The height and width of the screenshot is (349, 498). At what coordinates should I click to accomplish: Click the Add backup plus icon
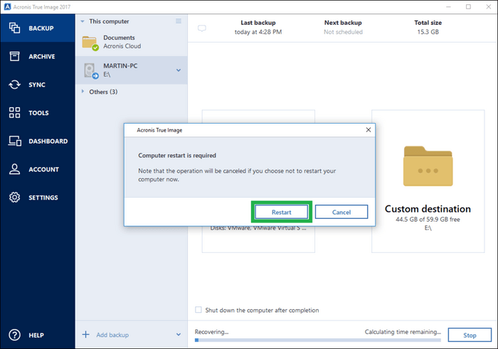click(86, 334)
